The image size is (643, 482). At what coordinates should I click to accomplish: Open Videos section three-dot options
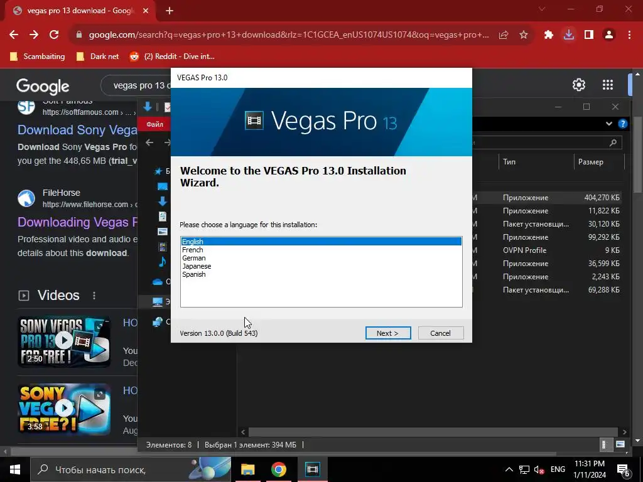[94, 296]
